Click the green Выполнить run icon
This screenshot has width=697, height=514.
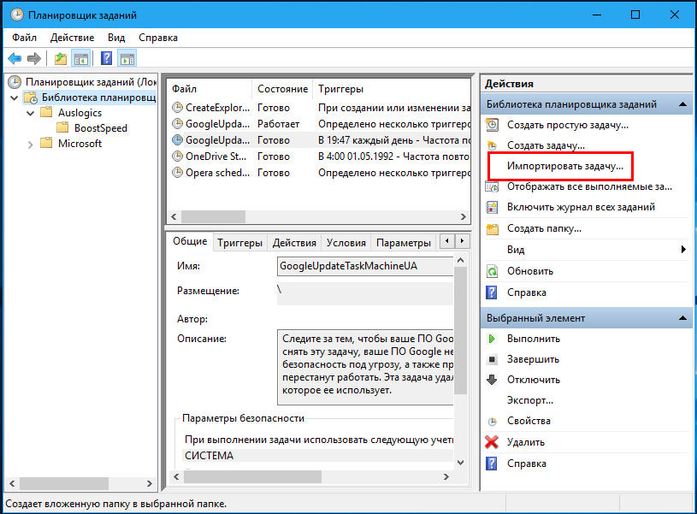coord(492,339)
